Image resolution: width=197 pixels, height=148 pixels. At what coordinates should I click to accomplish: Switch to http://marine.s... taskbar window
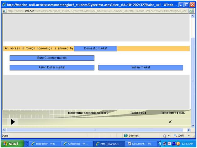pos(109,144)
